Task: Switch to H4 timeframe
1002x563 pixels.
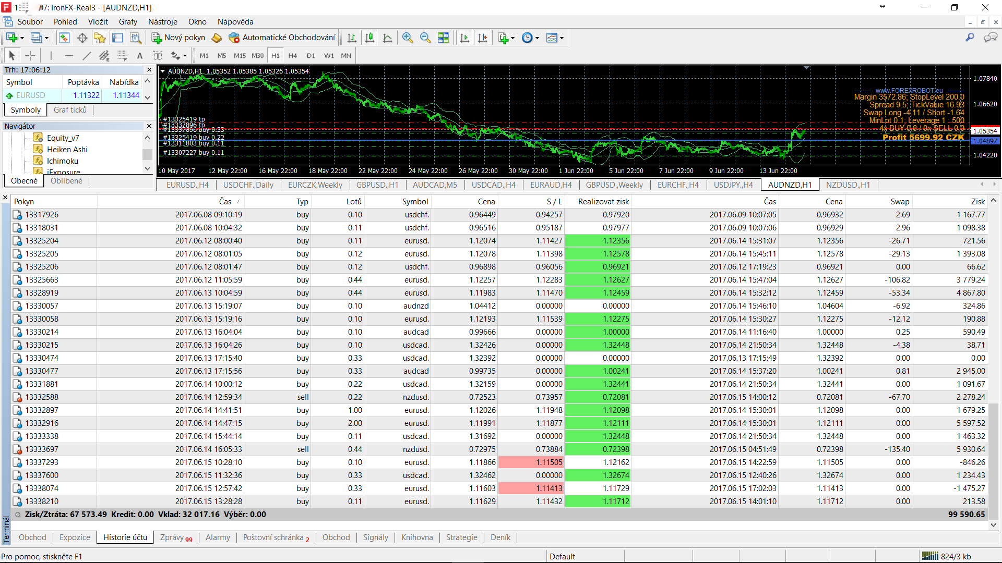Action: [x=292, y=56]
